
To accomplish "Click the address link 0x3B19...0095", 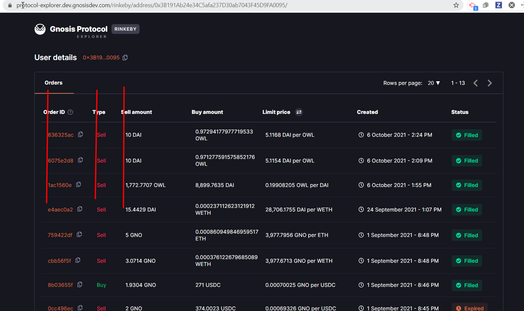I will pos(101,57).
